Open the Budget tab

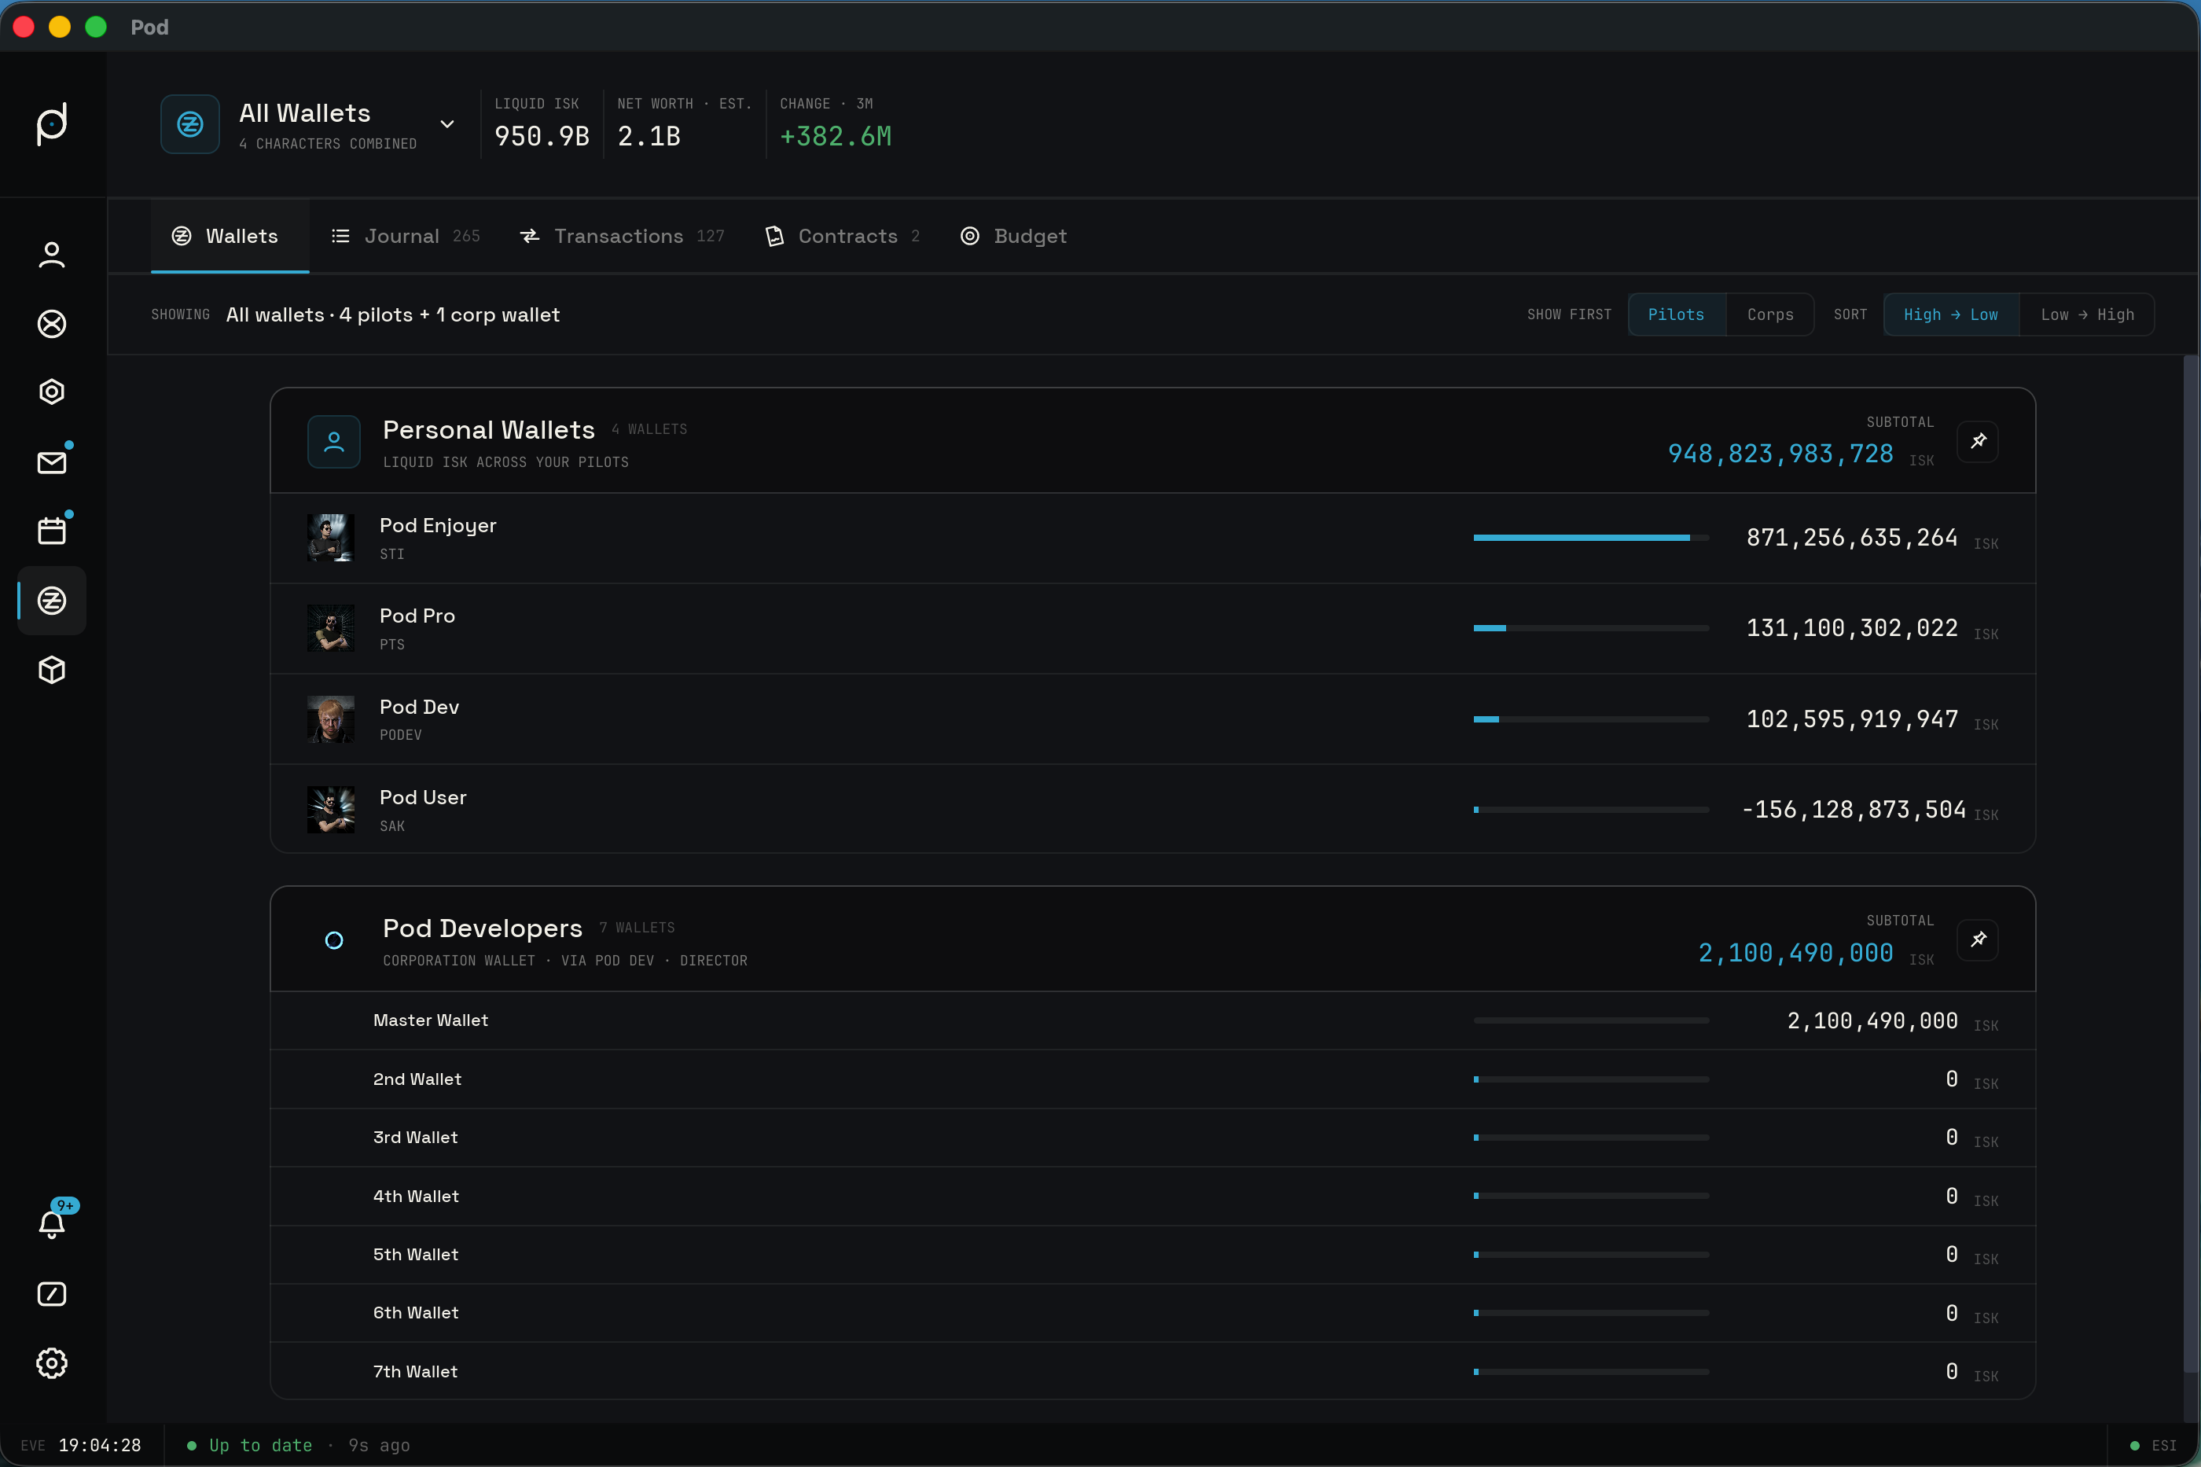pos(1014,236)
